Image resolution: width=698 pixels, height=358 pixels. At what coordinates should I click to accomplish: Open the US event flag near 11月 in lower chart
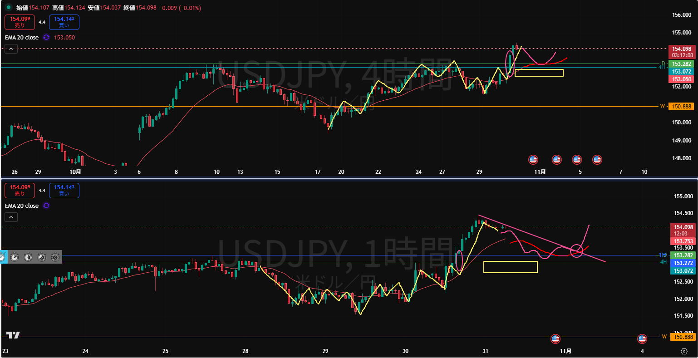[555, 338]
